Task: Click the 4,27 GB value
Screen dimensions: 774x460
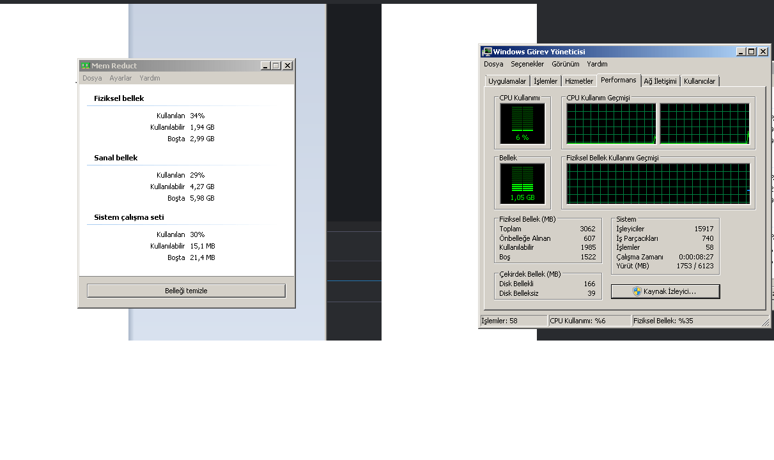Action: coord(202,187)
